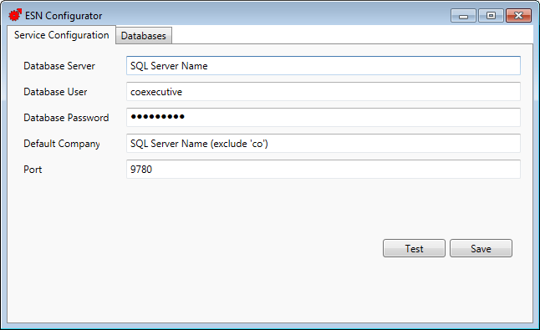The height and width of the screenshot is (330, 540).
Task: Click the Default Company label
Action: [62, 144]
